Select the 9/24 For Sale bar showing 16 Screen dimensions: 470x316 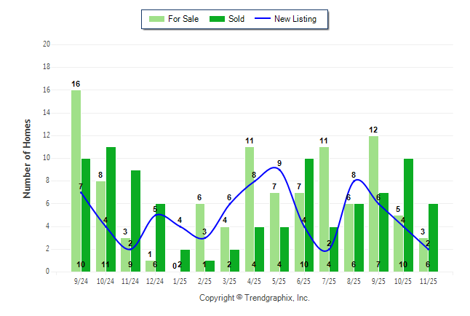pos(76,181)
